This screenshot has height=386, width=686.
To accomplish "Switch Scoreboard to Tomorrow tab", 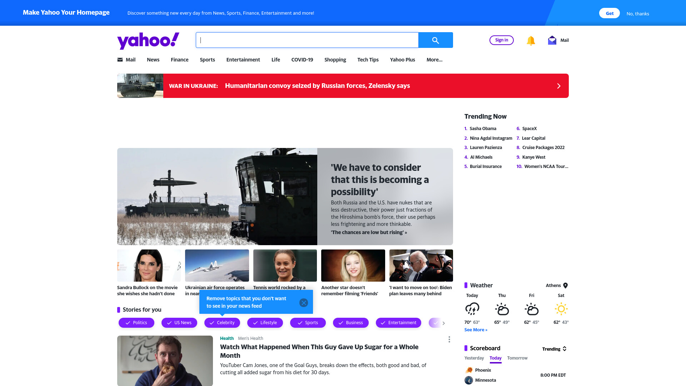I will tap(517, 358).
